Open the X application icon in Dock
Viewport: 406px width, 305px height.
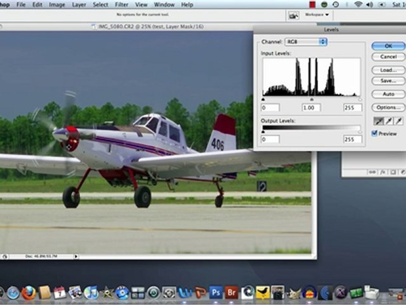341,293
